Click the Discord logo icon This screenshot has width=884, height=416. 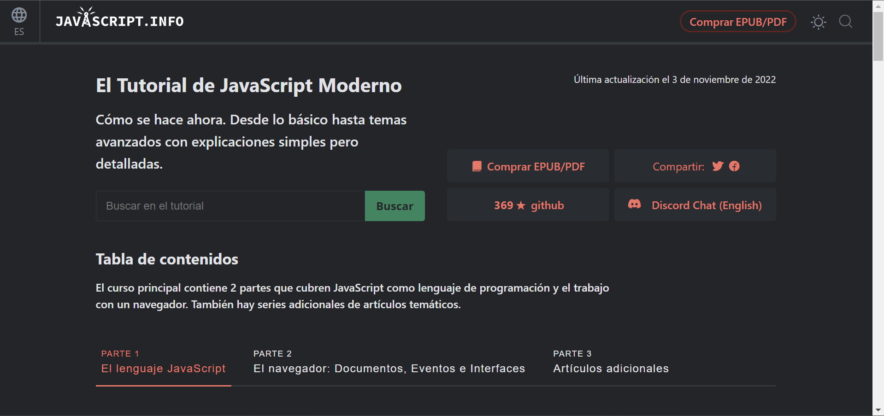coord(635,204)
